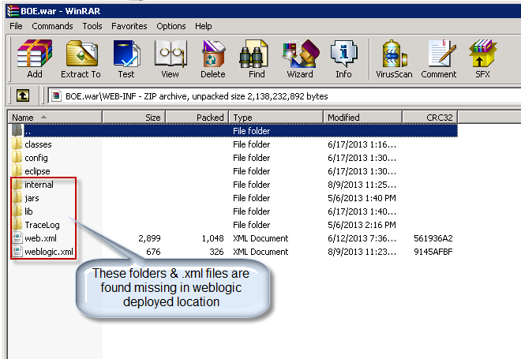
Task: Click the WinRAR title bar icon
Action: click(x=13, y=11)
